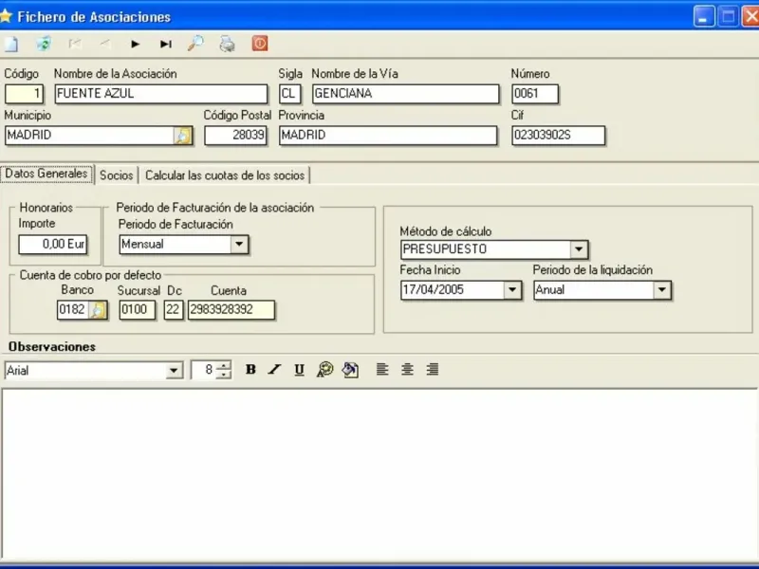The height and width of the screenshot is (569, 759).
Task: Click the new record blank page icon
Action: pyautogui.click(x=11, y=44)
